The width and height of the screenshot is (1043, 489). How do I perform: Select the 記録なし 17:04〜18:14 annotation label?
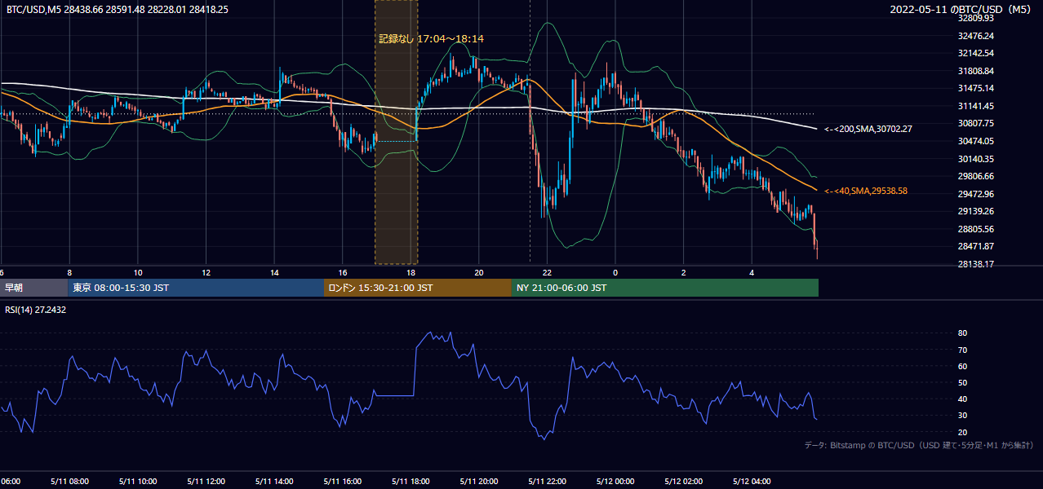[x=431, y=38]
